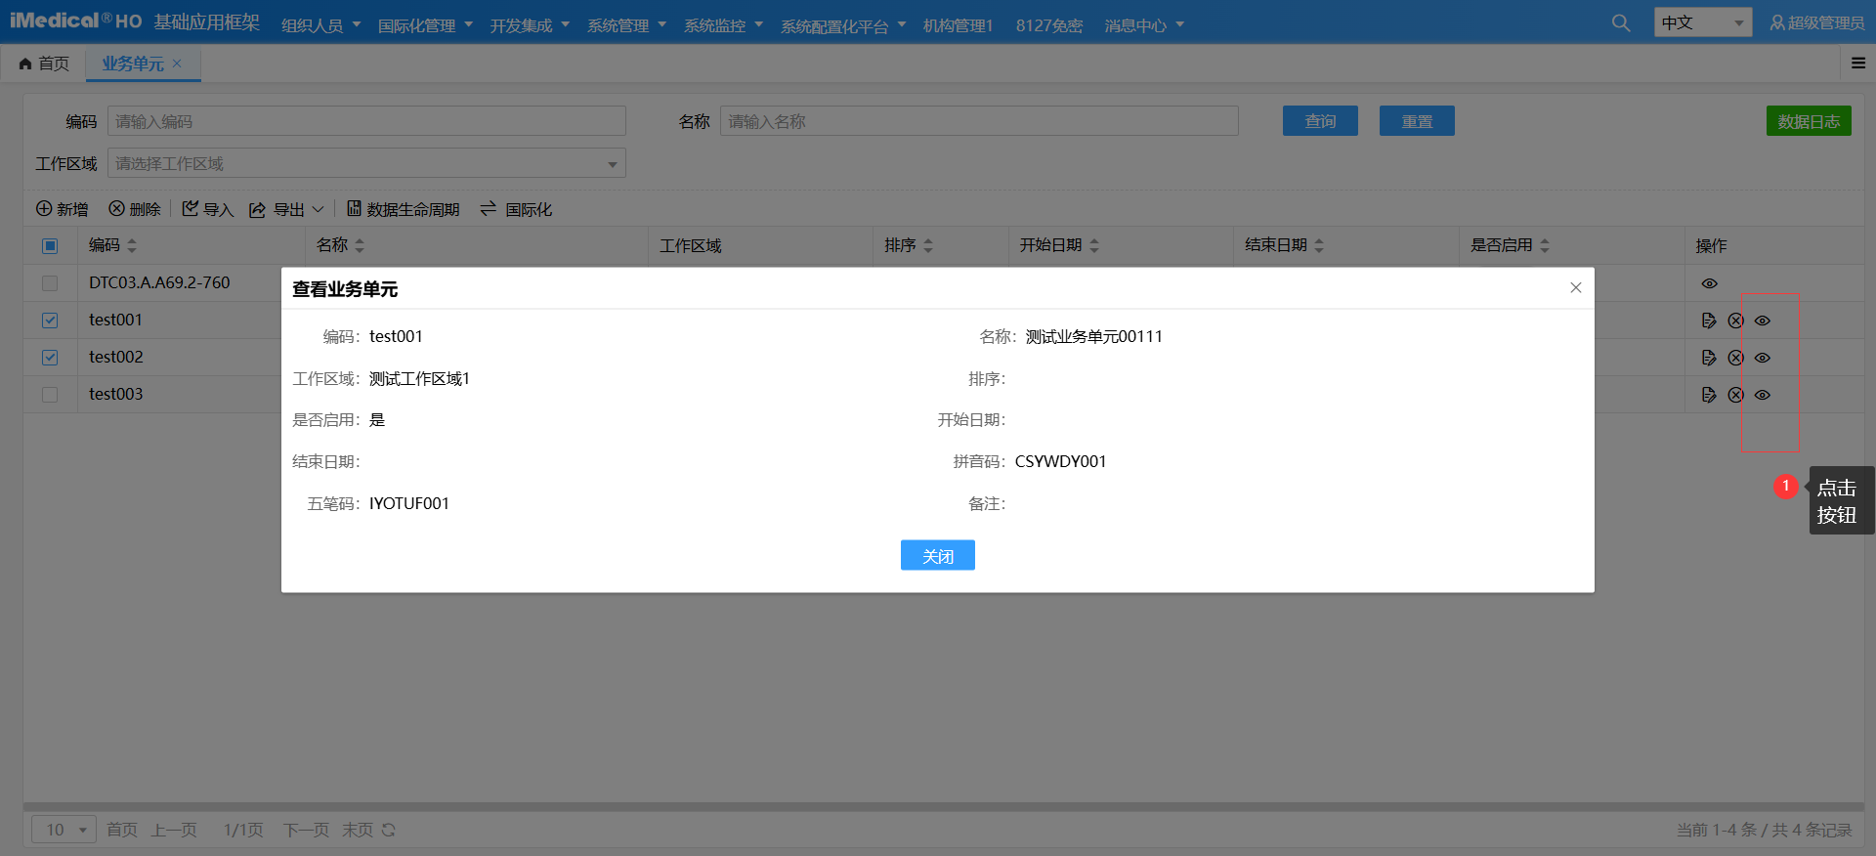1876x856 pixels.
Task: Click the 导入 import toolbar button
Action: click(x=208, y=209)
